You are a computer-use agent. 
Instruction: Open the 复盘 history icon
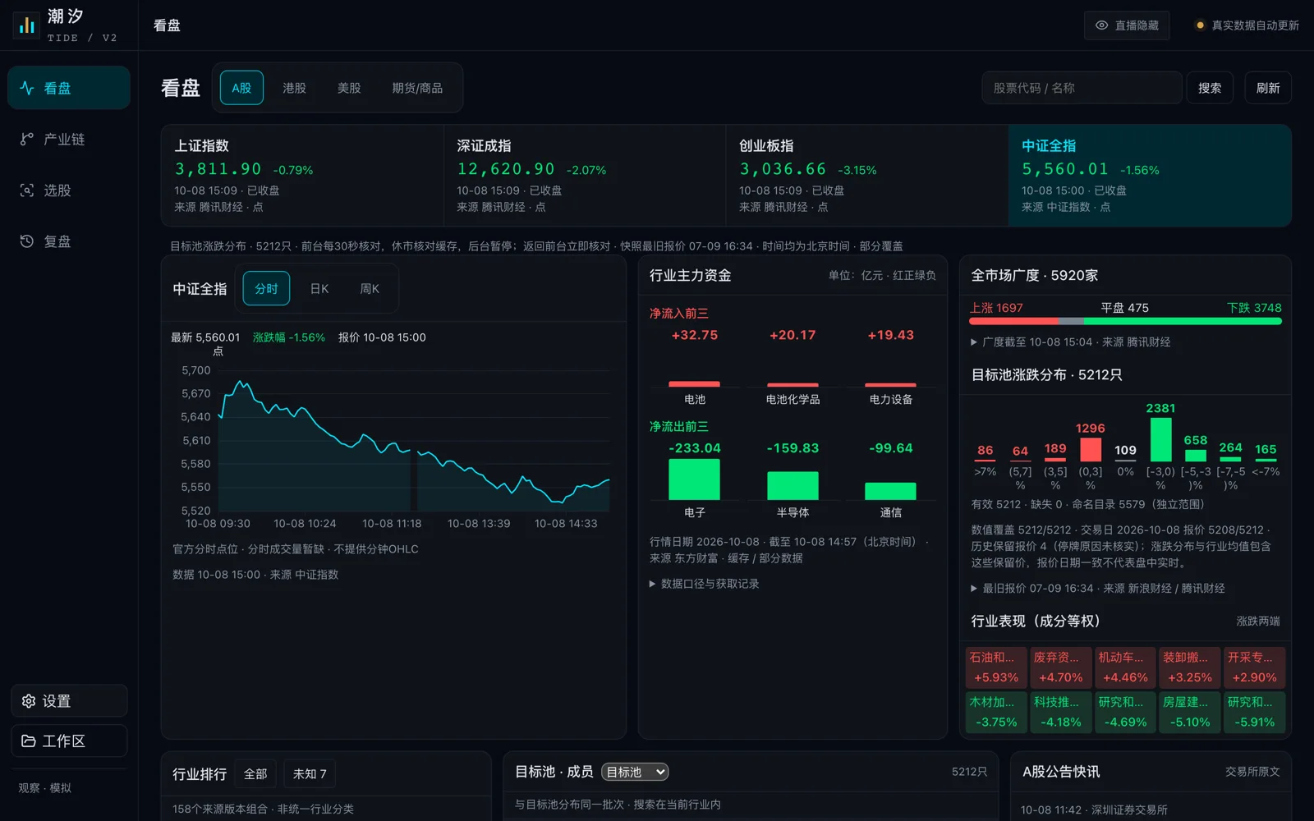point(27,241)
